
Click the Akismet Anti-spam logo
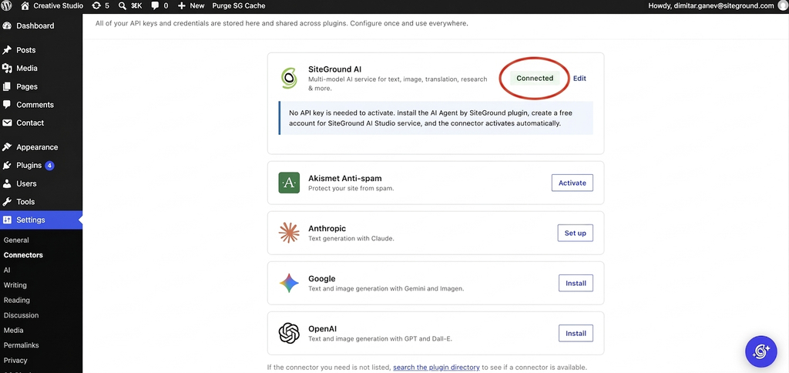pos(289,183)
